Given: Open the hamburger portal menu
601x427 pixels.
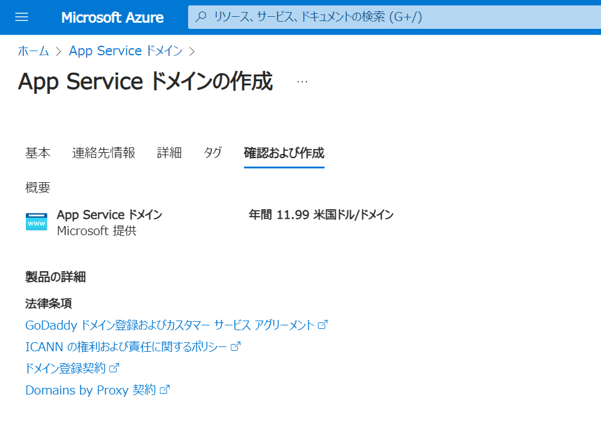Looking at the screenshot, I should click(22, 17).
